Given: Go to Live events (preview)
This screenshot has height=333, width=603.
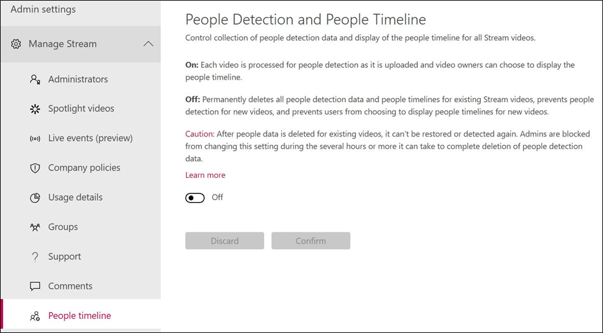Looking at the screenshot, I should (x=80, y=138).
